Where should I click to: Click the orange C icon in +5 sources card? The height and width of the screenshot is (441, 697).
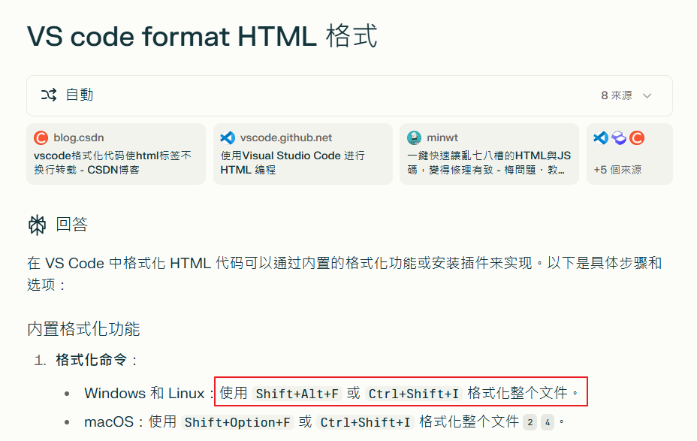point(636,138)
